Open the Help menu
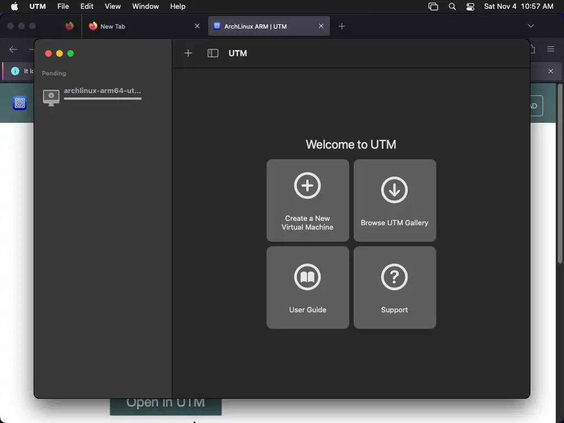The image size is (564, 423). coord(178,7)
